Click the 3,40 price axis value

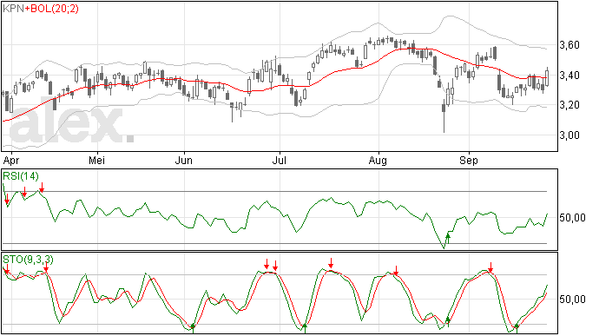click(569, 76)
